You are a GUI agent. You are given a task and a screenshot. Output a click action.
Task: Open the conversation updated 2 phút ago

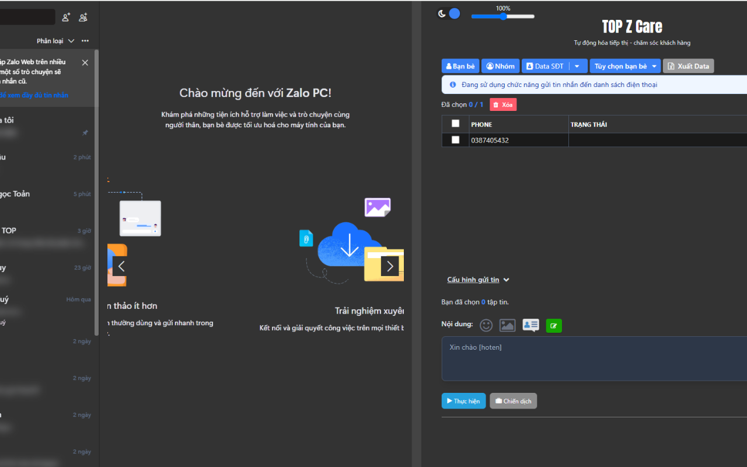(47, 163)
